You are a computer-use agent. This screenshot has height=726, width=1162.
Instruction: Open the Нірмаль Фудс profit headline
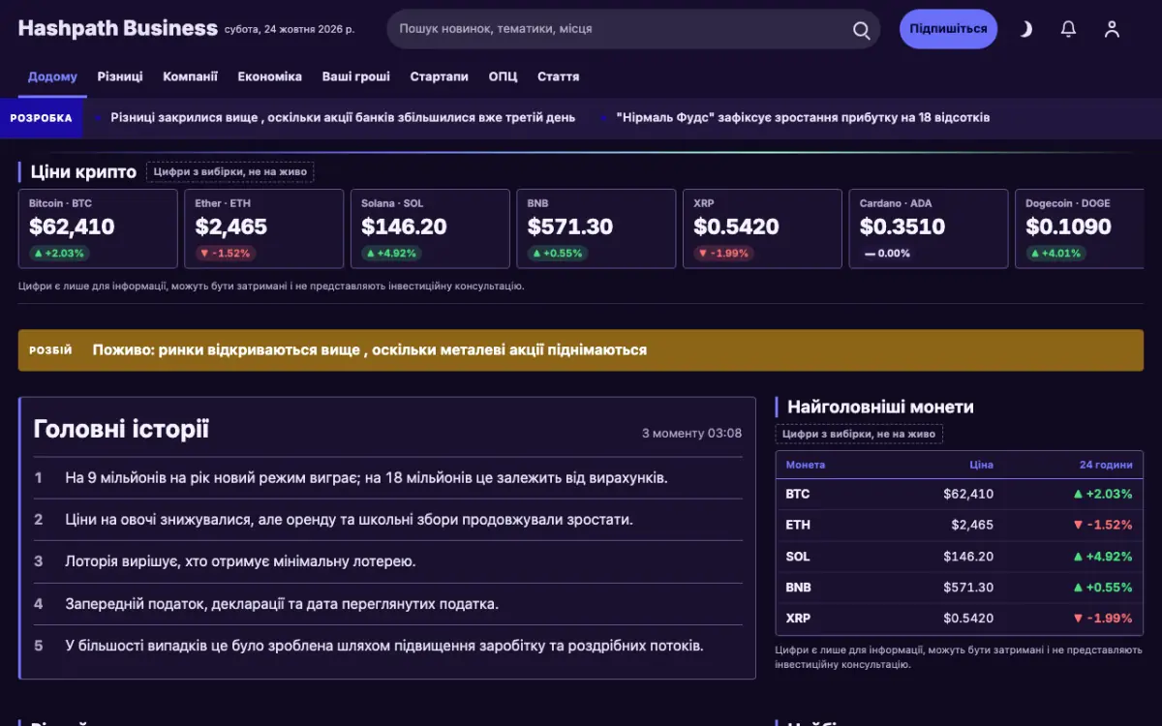[803, 117]
